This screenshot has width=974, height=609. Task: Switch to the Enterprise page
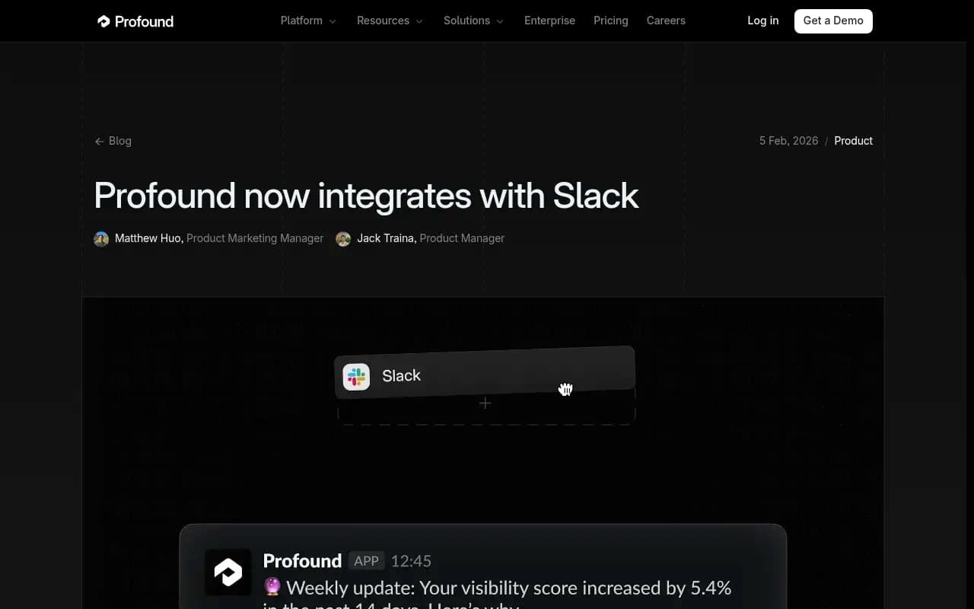549,21
